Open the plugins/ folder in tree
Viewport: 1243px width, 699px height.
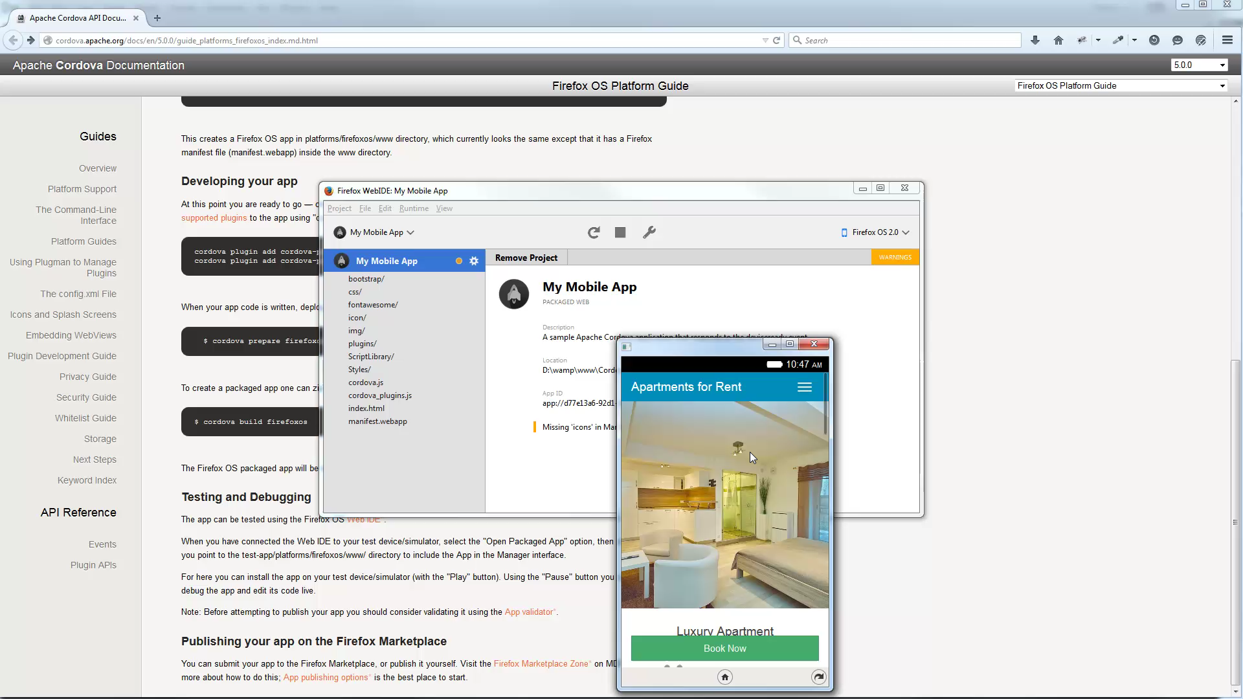point(363,344)
